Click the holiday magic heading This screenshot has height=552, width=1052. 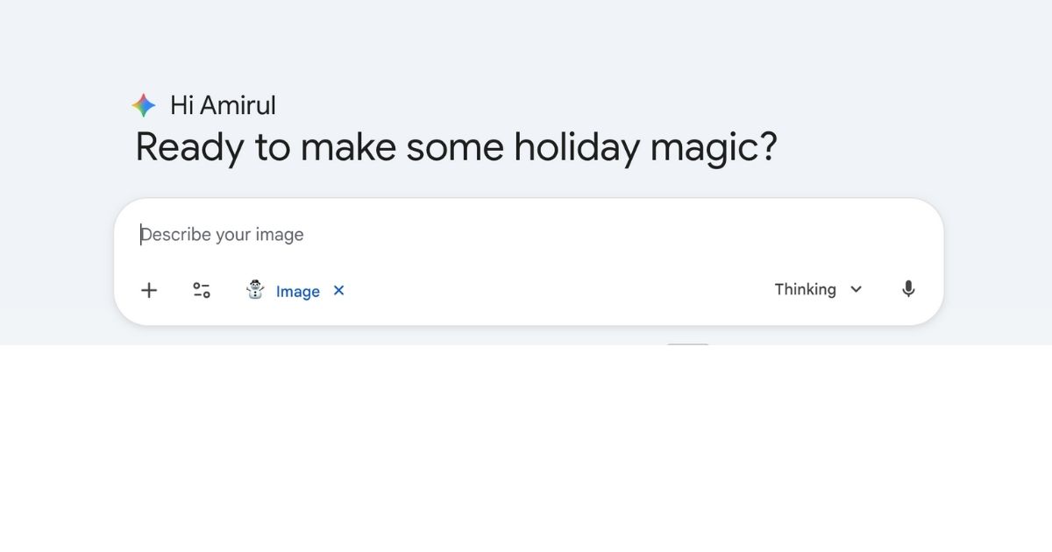pyautogui.click(x=456, y=147)
